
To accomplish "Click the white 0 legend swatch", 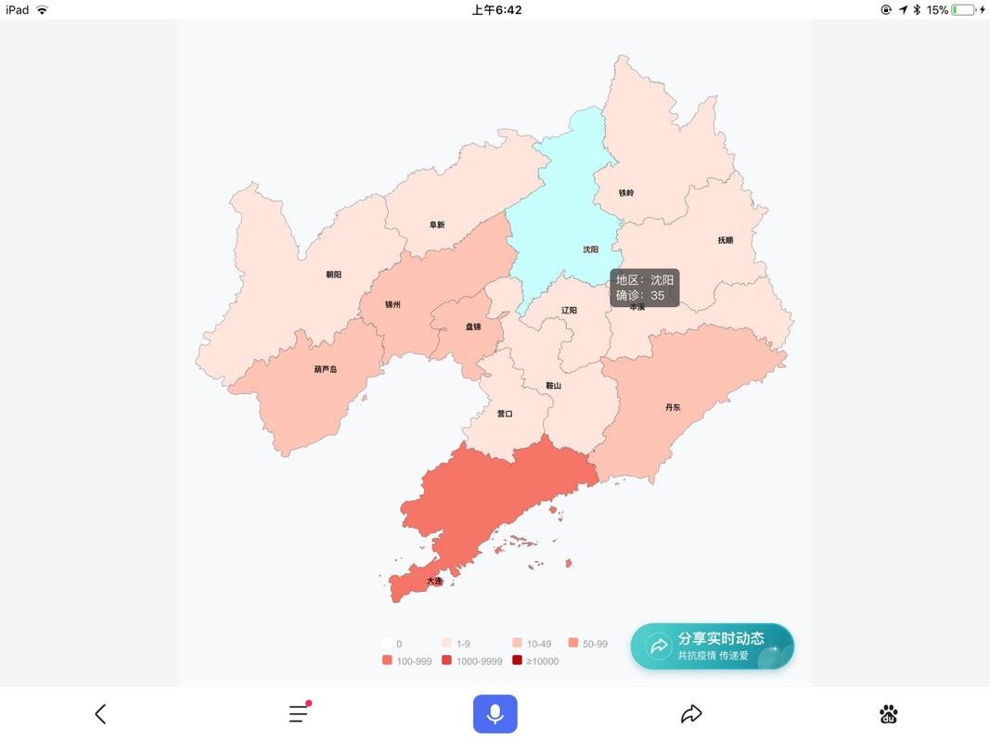I will (x=386, y=643).
